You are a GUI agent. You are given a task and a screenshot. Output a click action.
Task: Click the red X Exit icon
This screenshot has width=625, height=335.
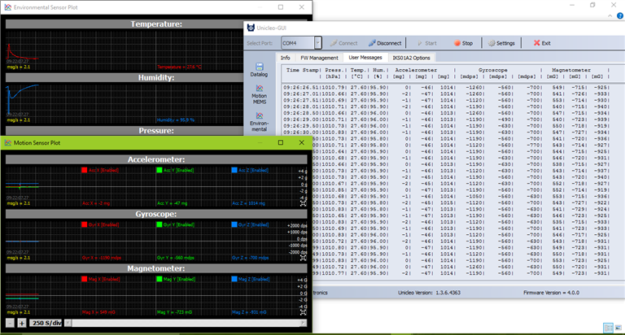coord(536,43)
